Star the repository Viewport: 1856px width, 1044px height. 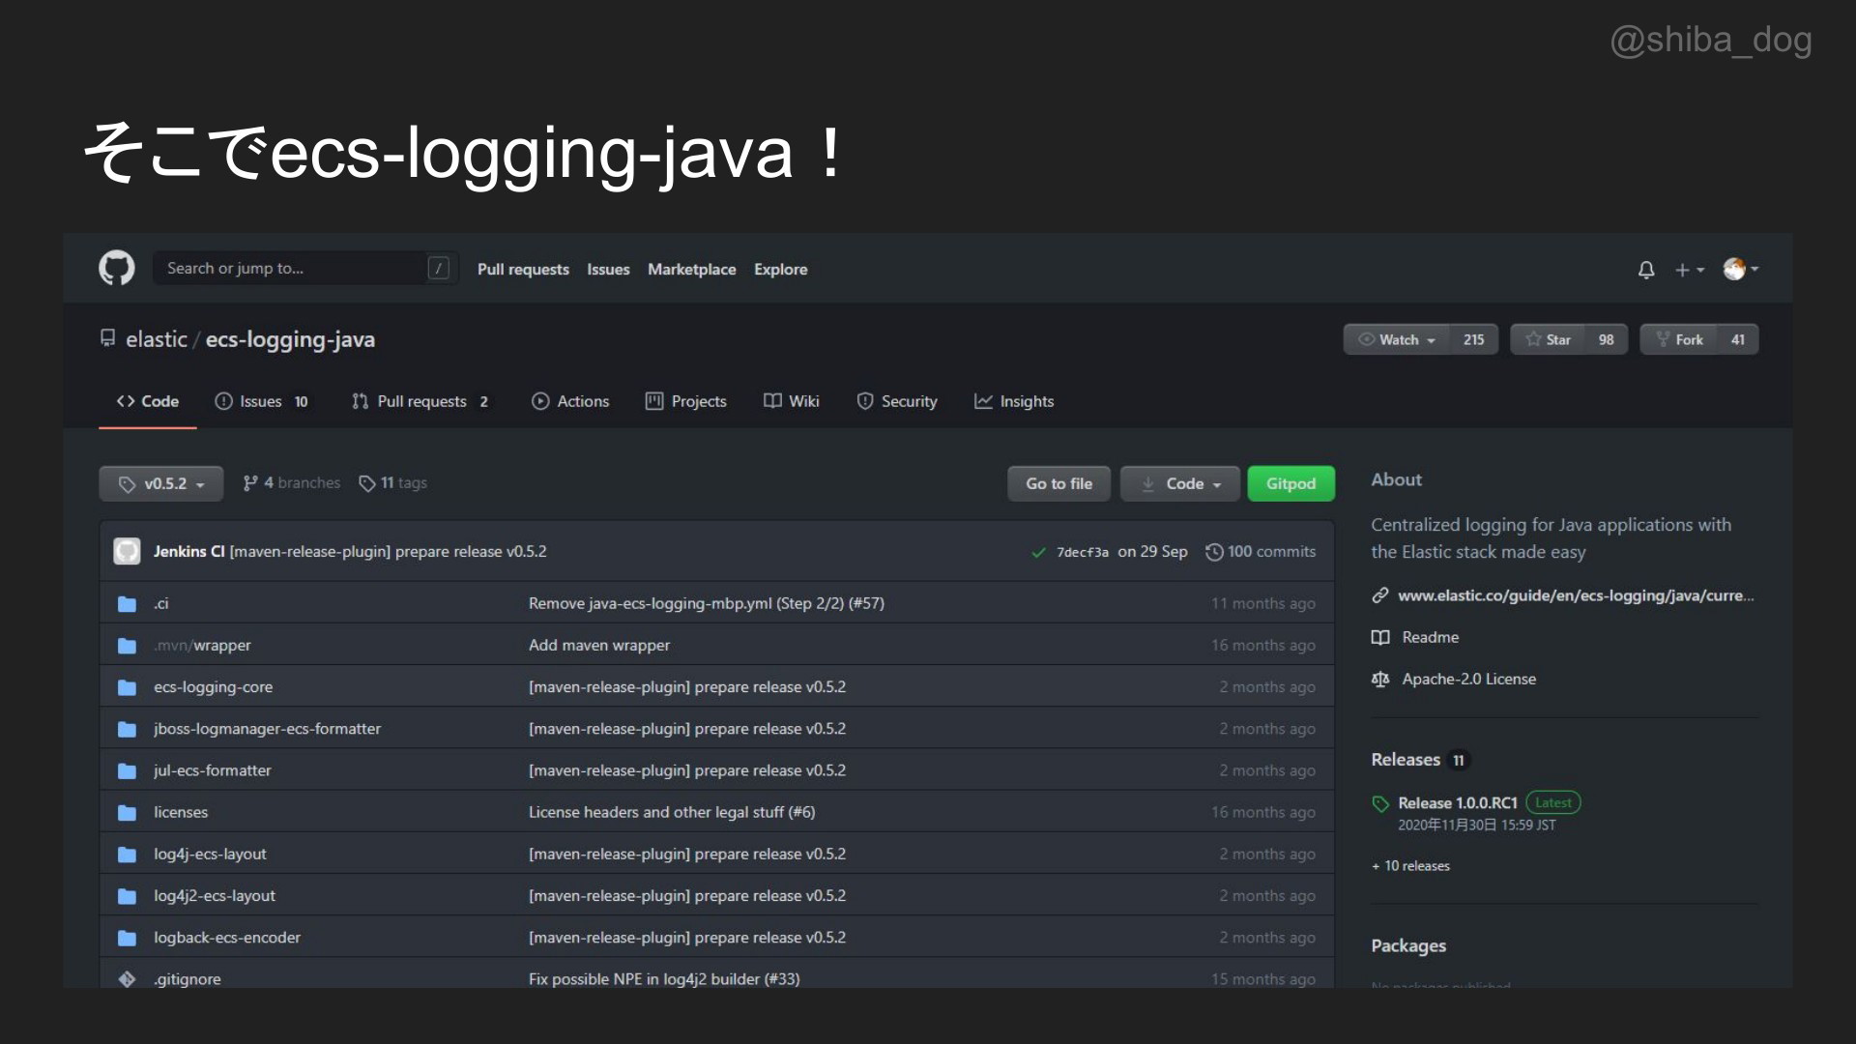1548,339
